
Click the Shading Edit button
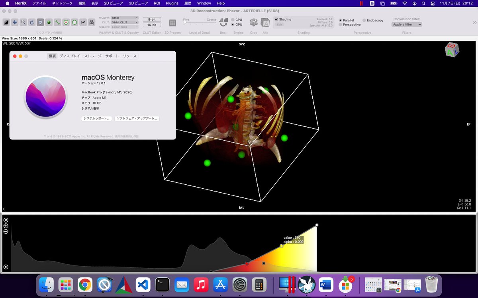coord(279,25)
